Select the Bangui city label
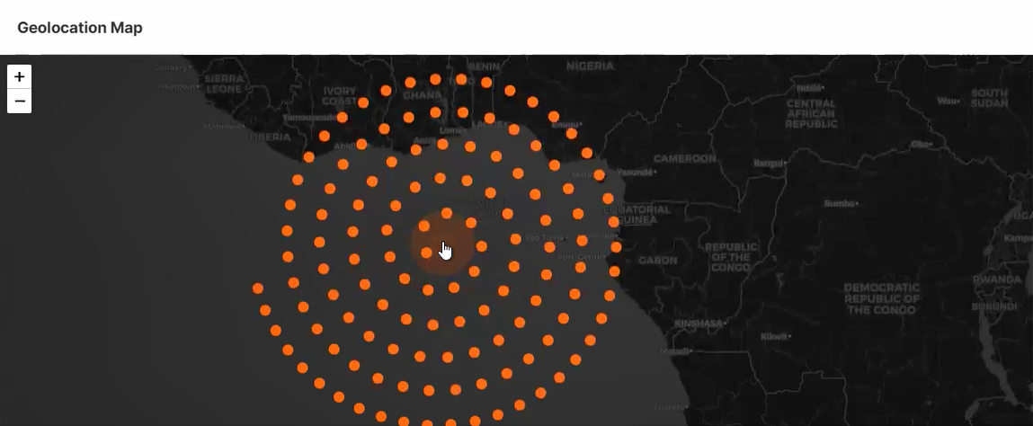This screenshot has width=1033, height=426. 768,164
